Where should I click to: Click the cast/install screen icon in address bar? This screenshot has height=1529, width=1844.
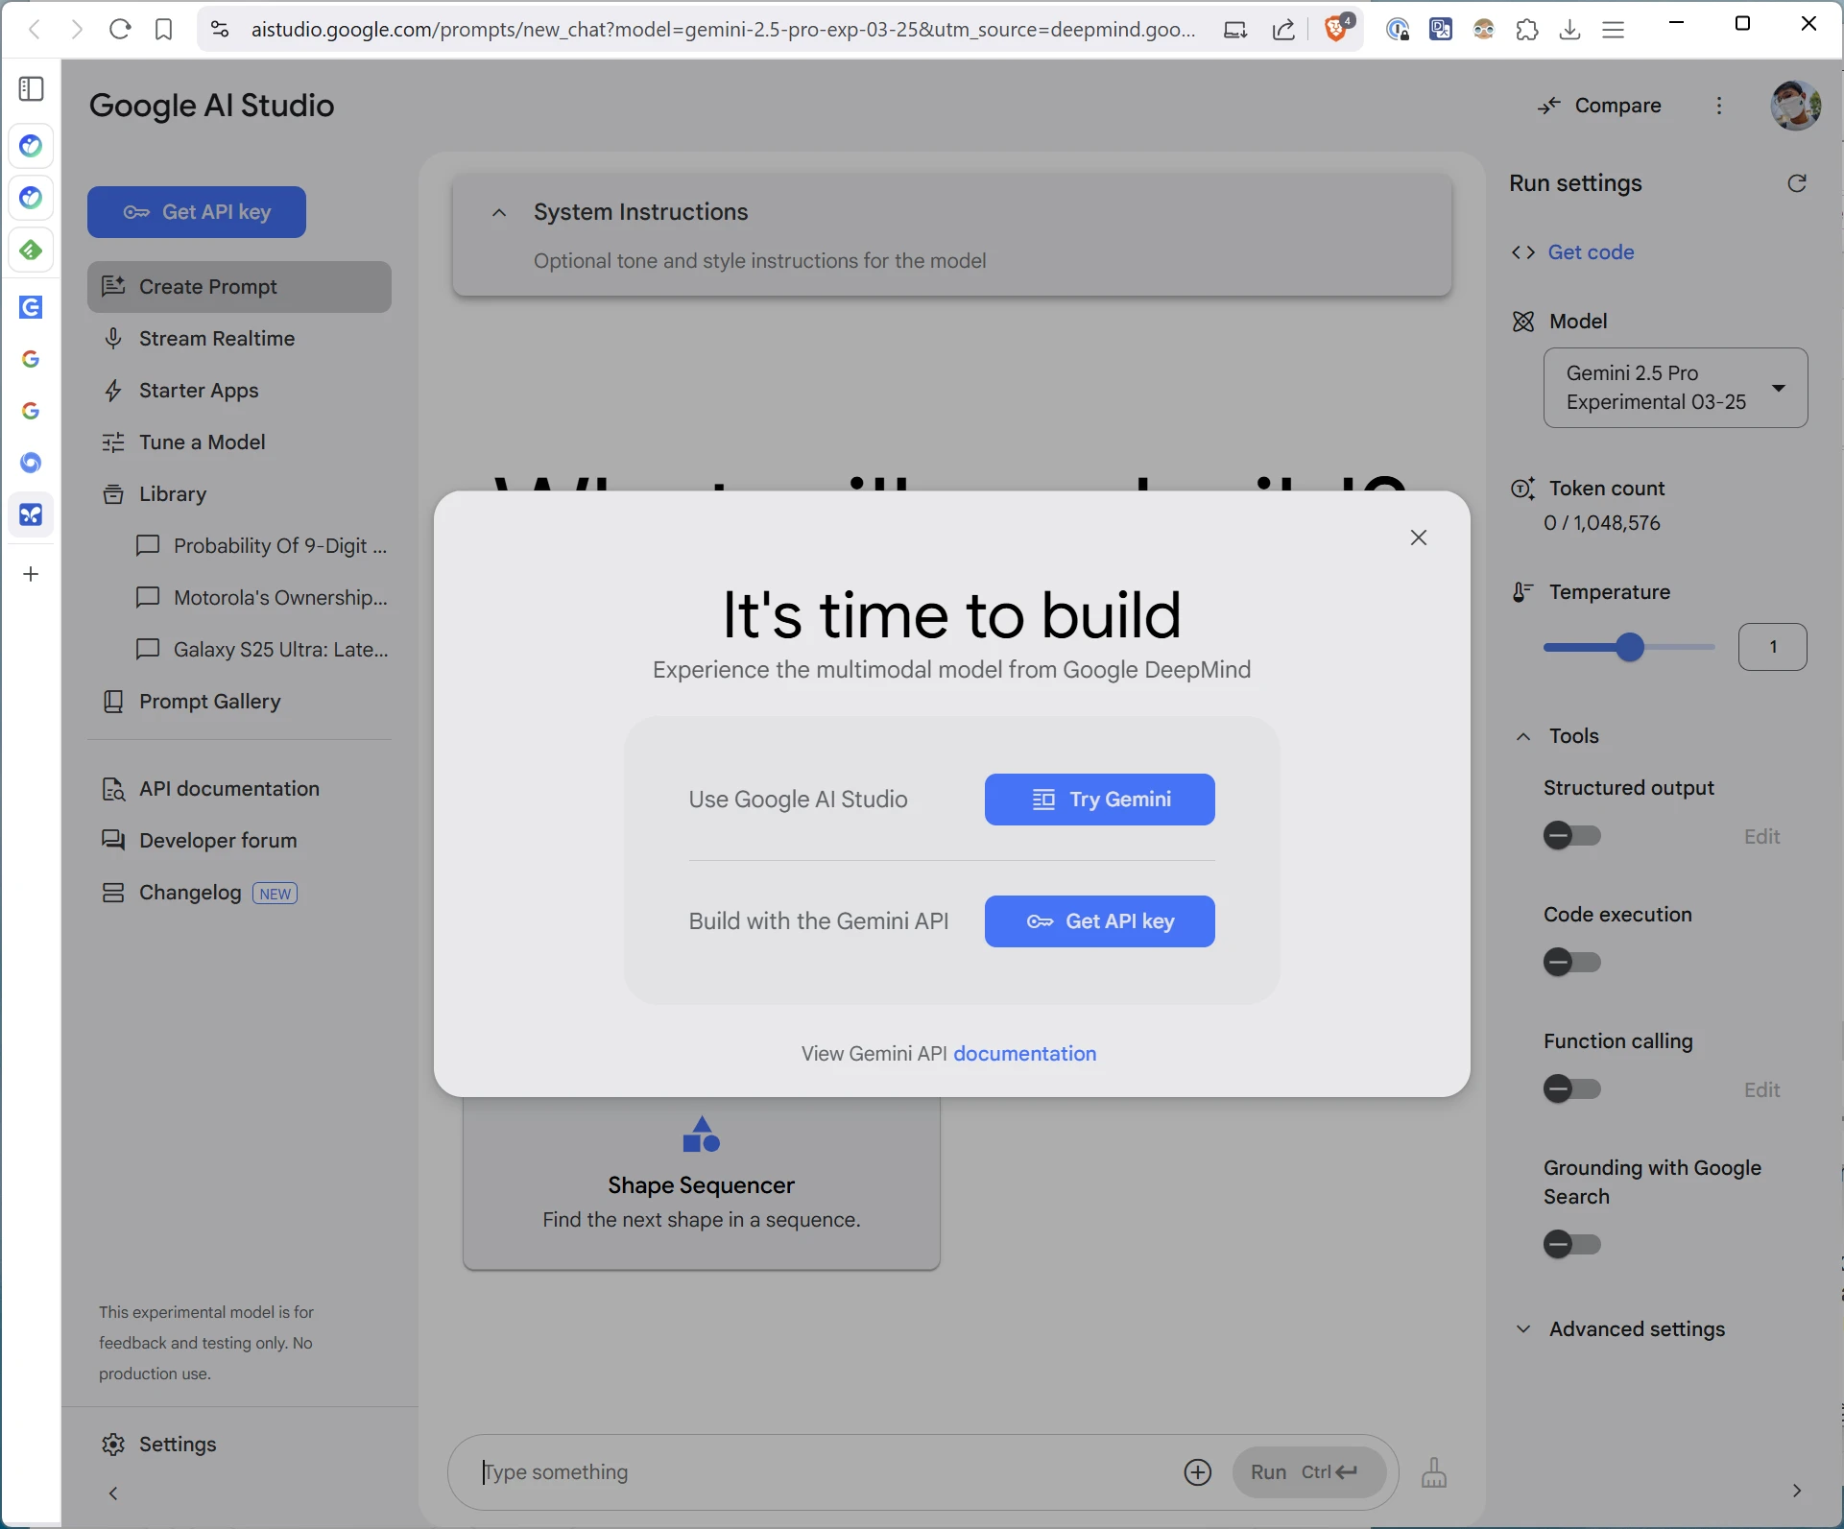click(1235, 30)
